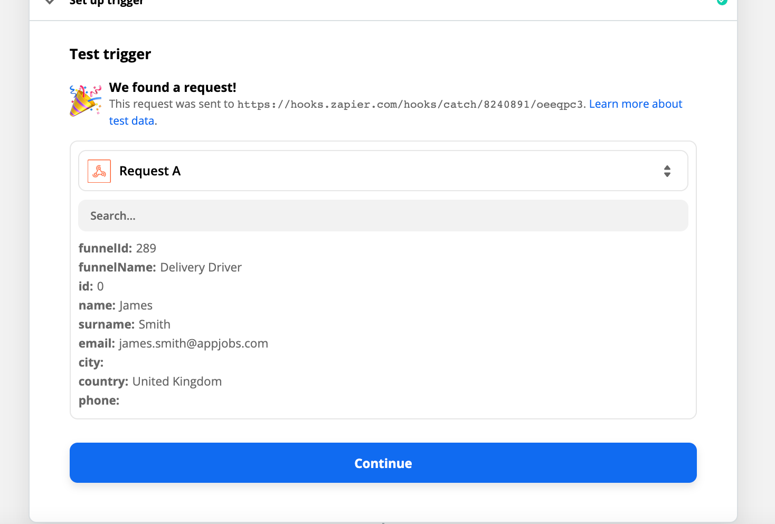Open the Request A dropdown arrows
Screen dimensions: 775x524
[x=667, y=171]
